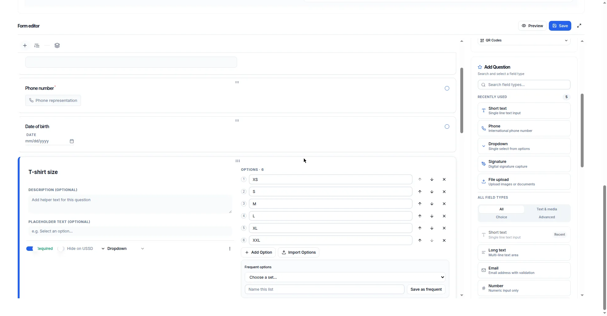Screen dimensions: 607x316
Task: Move option M down
Action: [x=432, y=204]
